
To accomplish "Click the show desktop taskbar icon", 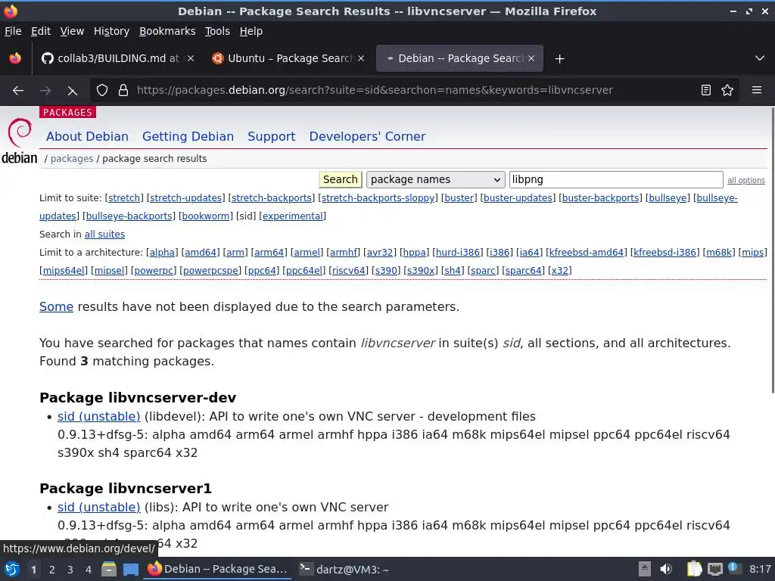I will [130, 569].
